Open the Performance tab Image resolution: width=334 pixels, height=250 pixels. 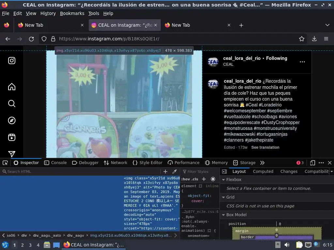(x=184, y=163)
